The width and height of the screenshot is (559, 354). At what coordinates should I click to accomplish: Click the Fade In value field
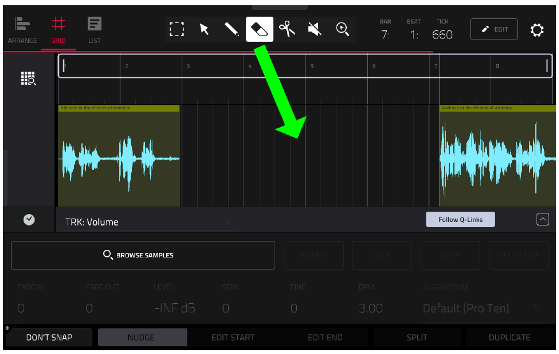pos(21,308)
